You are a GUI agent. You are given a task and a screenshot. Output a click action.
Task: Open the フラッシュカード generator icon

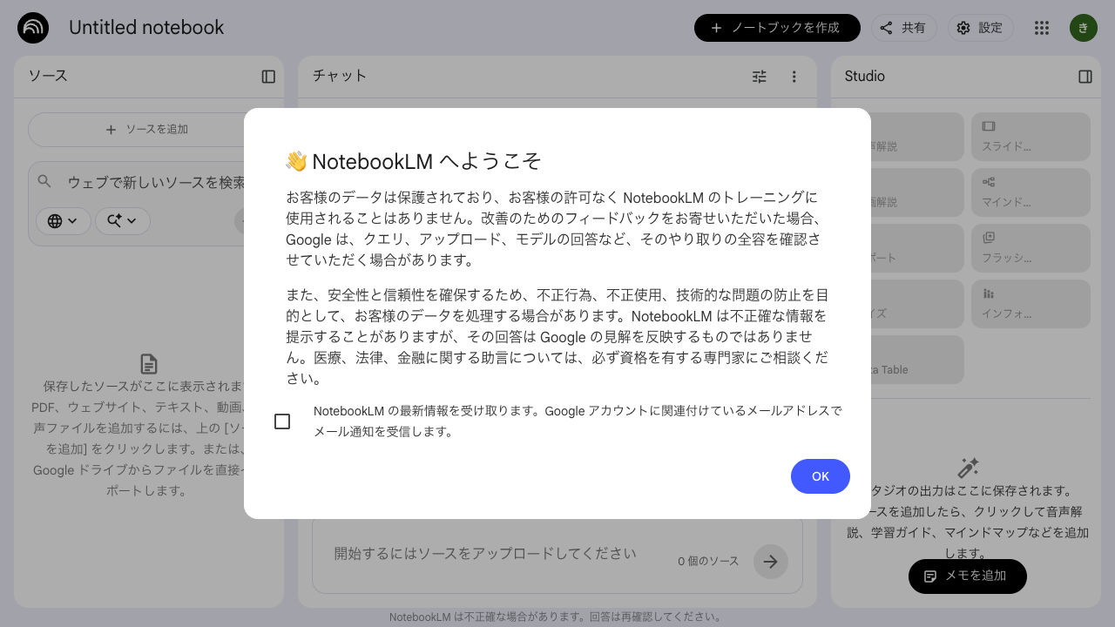[1031, 248]
